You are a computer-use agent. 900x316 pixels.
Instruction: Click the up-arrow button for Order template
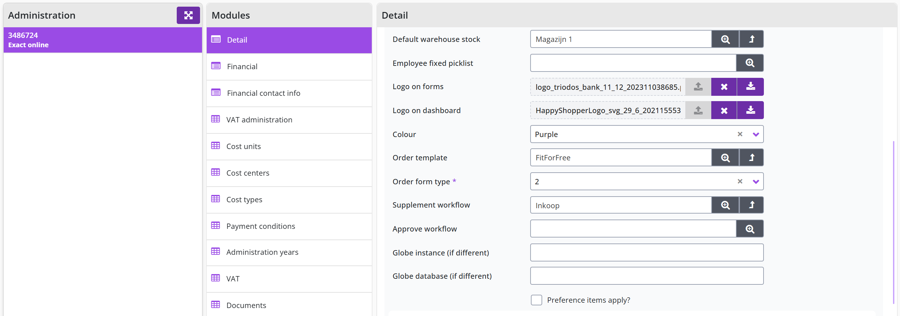(752, 157)
